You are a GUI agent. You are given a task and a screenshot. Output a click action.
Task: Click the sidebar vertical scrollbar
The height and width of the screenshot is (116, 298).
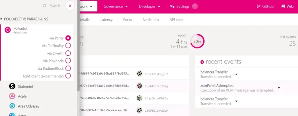78,46
